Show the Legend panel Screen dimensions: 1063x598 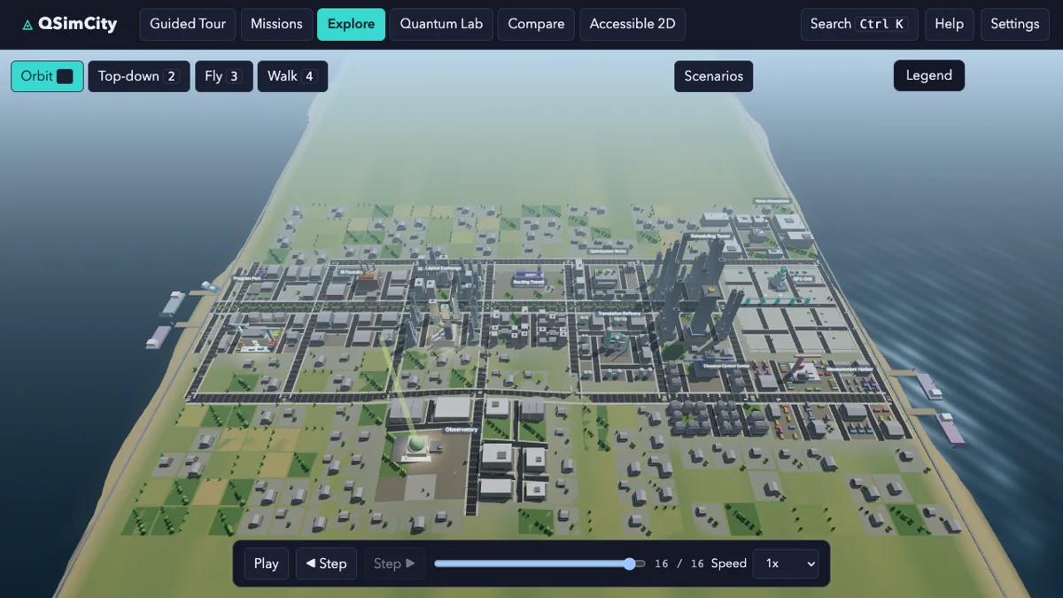coord(928,75)
